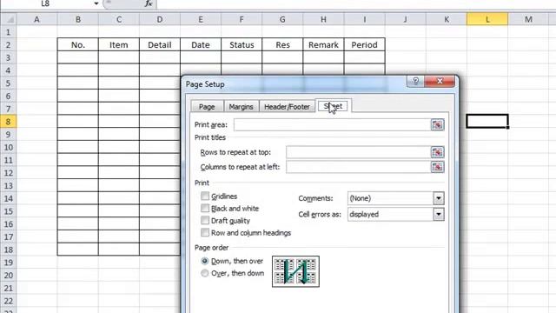Image resolution: width=556 pixels, height=313 pixels.
Task: Click the 'Date' header cell
Action: point(201,44)
